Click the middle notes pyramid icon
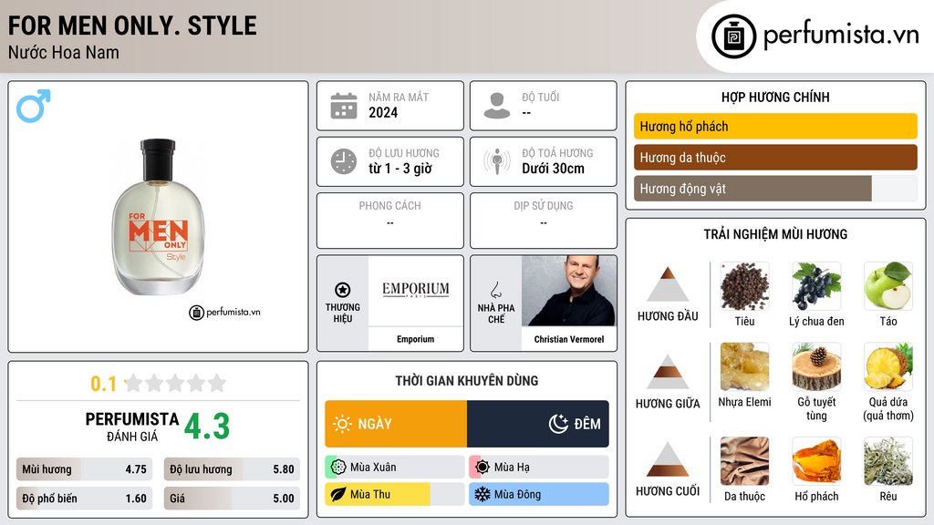This screenshot has width=934, height=525. coord(668,372)
